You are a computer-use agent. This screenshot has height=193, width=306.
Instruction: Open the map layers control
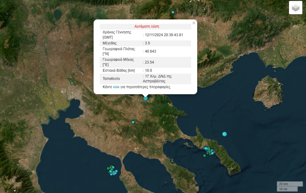295,8
